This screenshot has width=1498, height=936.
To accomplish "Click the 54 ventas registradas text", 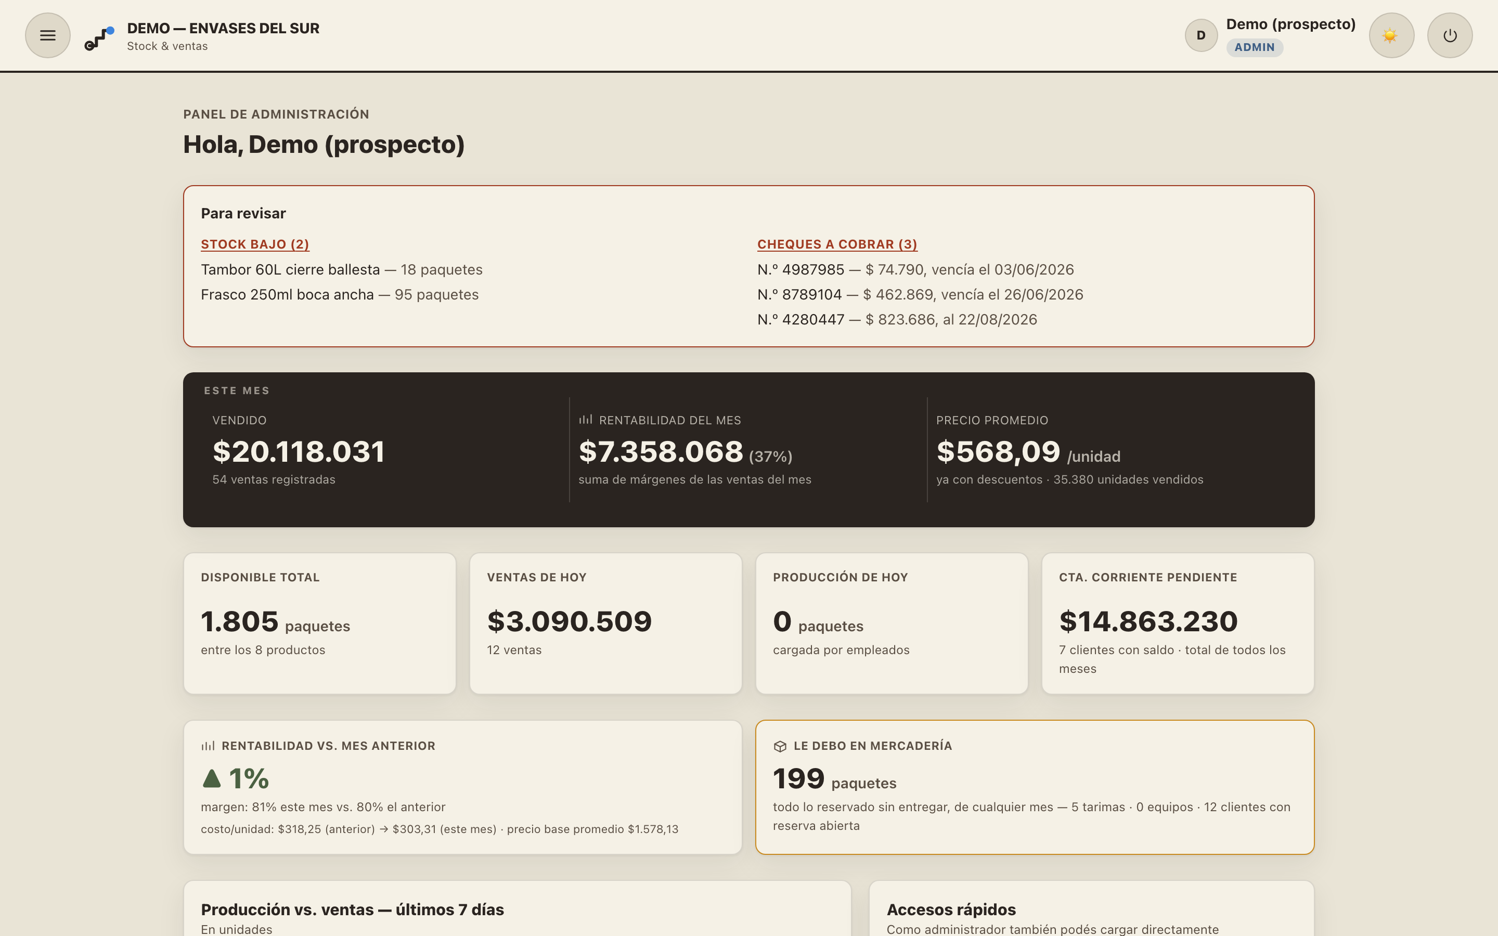I will click(x=274, y=479).
